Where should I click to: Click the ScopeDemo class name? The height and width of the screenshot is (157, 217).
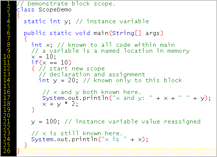[55, 10]
